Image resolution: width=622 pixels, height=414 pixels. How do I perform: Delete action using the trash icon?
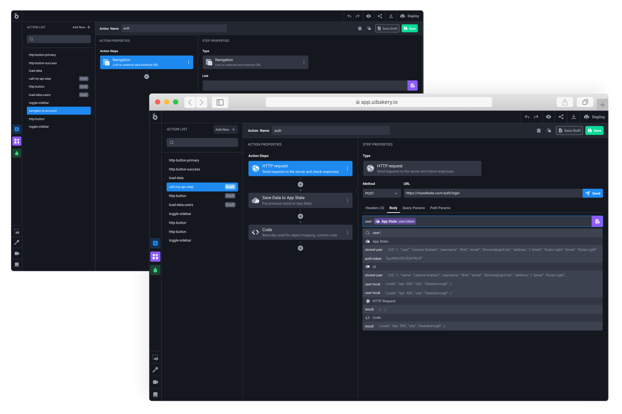538,130
